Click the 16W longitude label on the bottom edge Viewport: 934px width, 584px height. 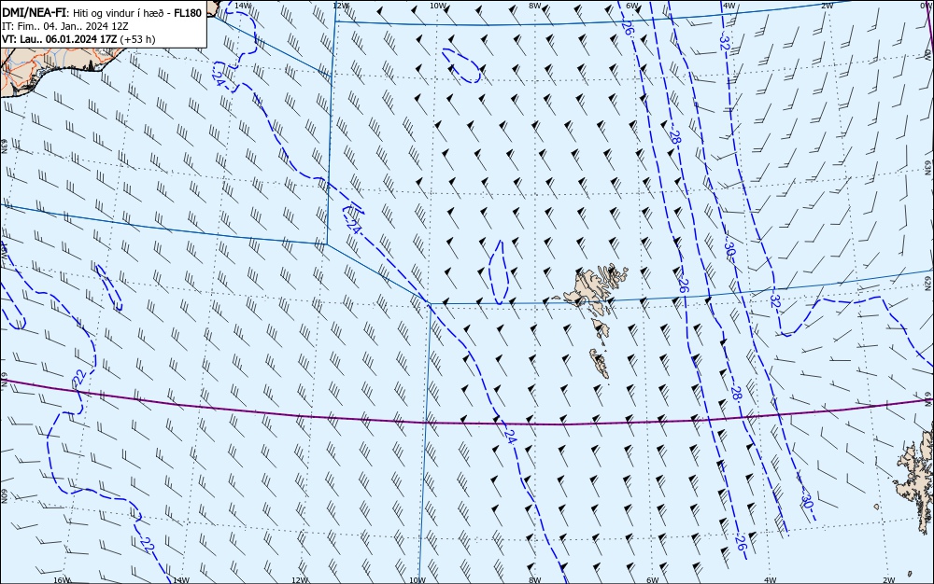[x=62, y=580]
